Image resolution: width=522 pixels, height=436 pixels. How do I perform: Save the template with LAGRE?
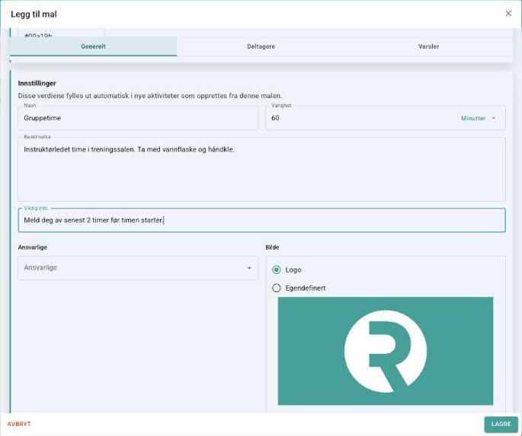click(501, 424)
